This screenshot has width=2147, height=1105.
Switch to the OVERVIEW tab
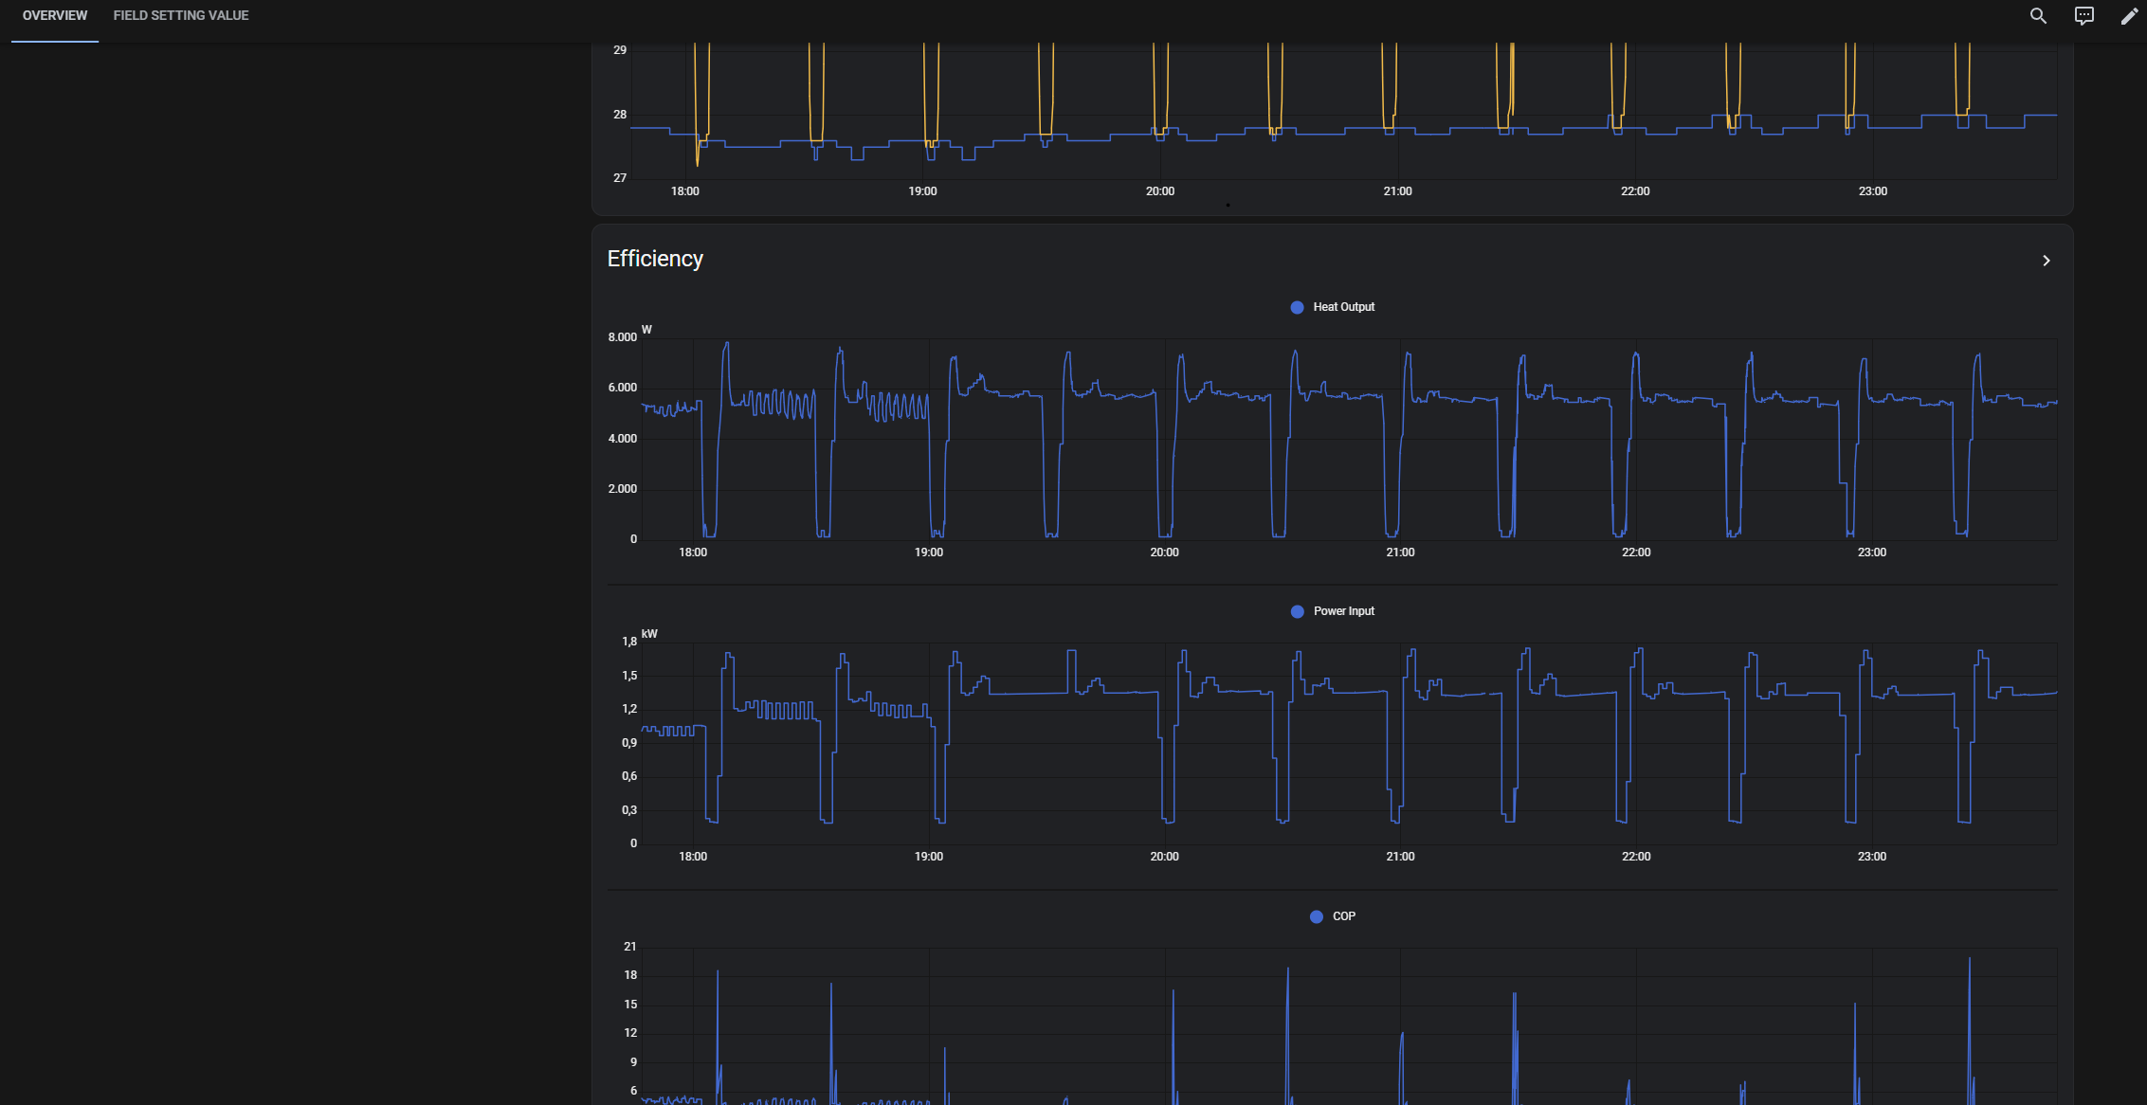pos(55,16)
